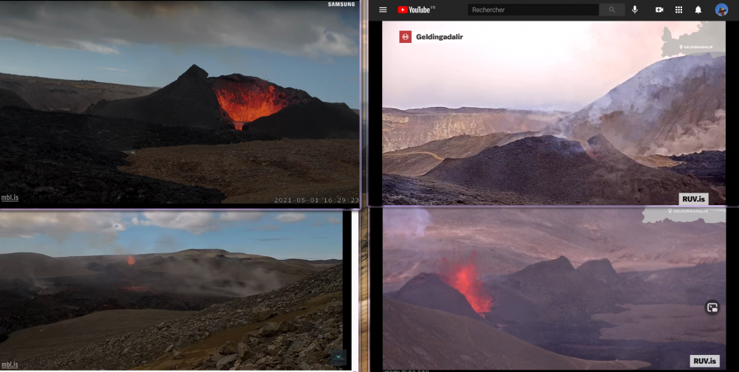
Task: Click the mbl.is link in the bottom-left stream
Action: pos(10,364)
